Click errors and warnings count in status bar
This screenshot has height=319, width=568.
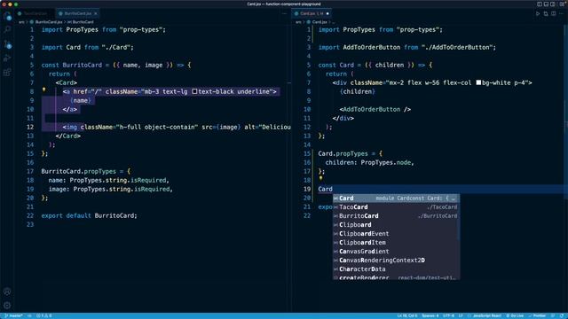(x=43, y=315)
